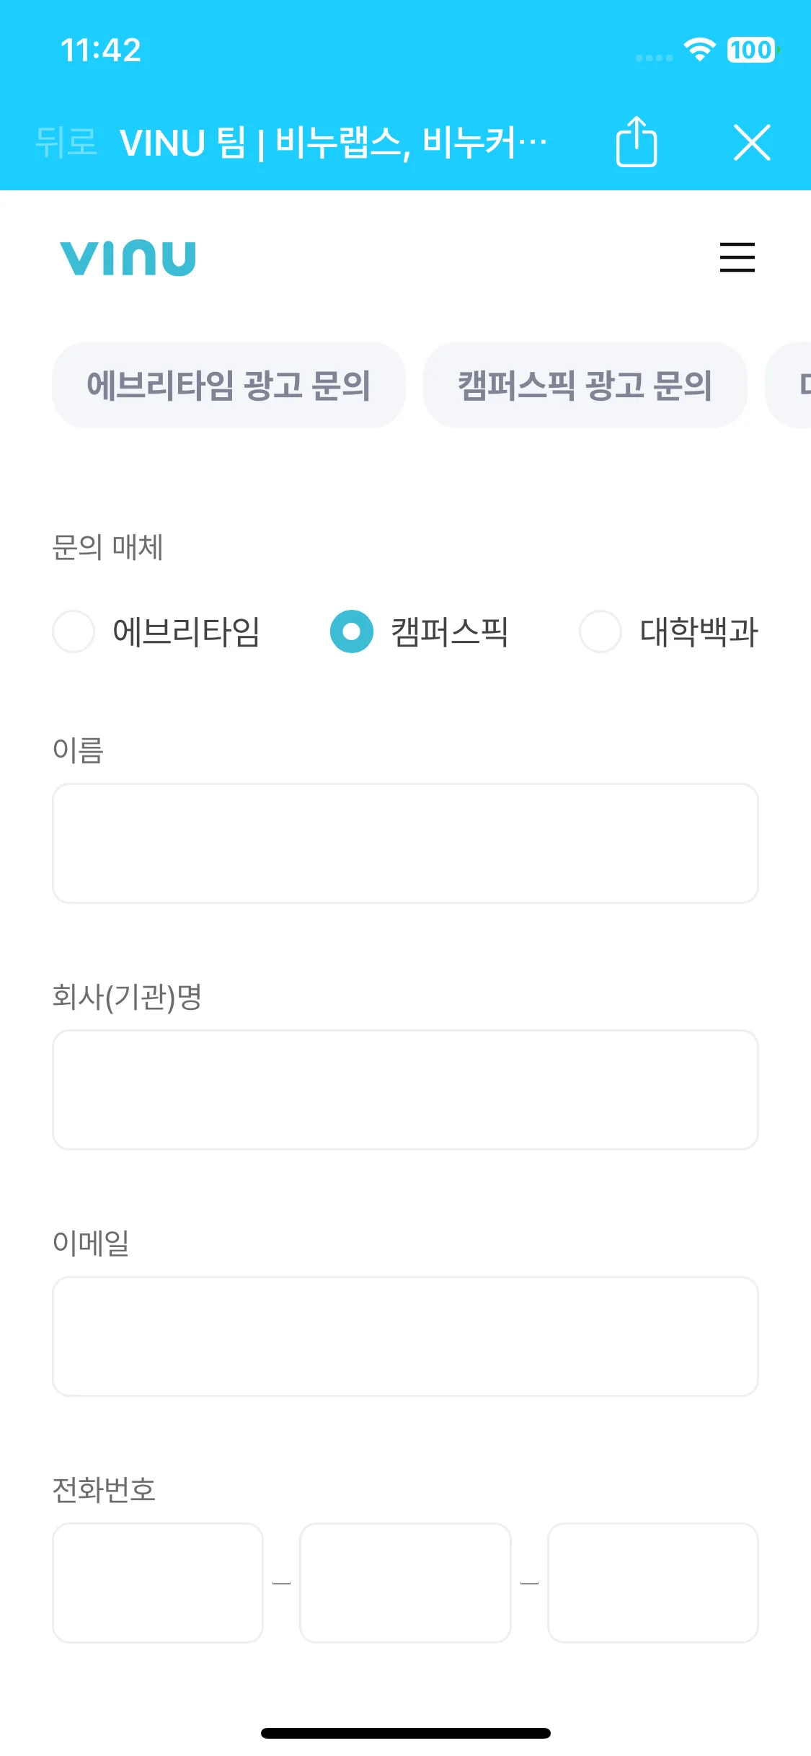Screen dimensions: 811x1756
Task: Select the 대학백과 radio button
Action: point(601,631)
